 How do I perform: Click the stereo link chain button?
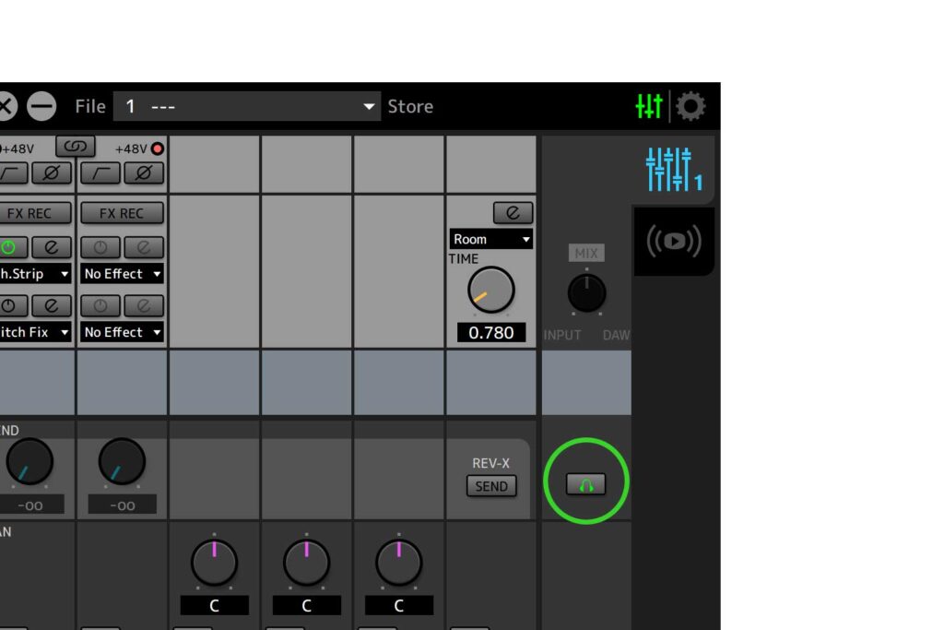click(75, 147)
